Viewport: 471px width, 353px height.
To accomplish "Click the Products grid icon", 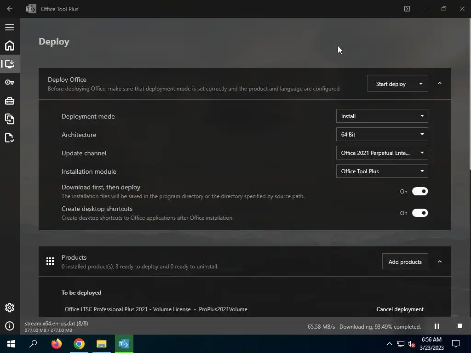I will [x=50, y=261].
